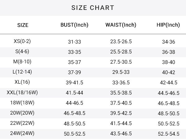Click the 24W(24W) size row label

tap(22, 133)
